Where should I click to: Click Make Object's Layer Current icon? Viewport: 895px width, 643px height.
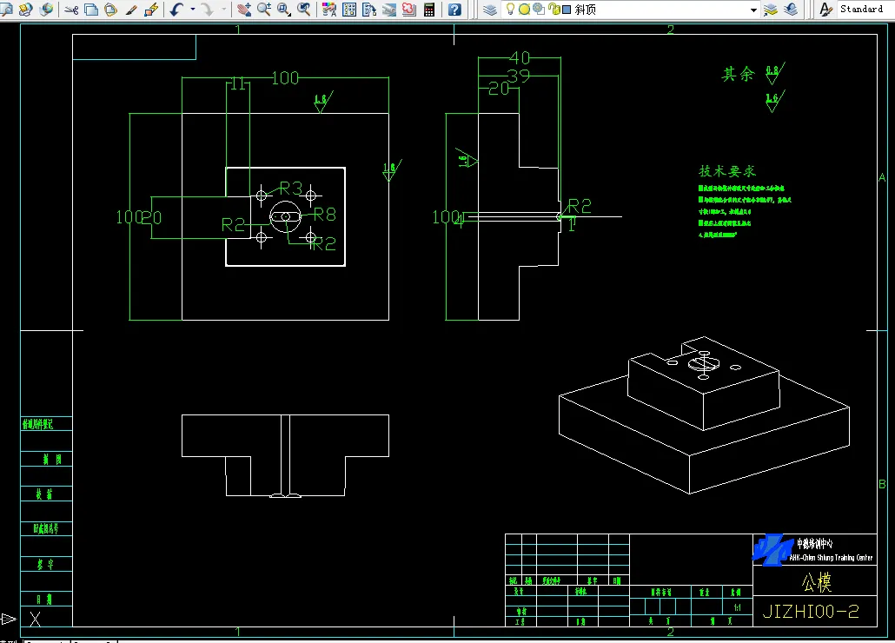click(x=771, y=10)
